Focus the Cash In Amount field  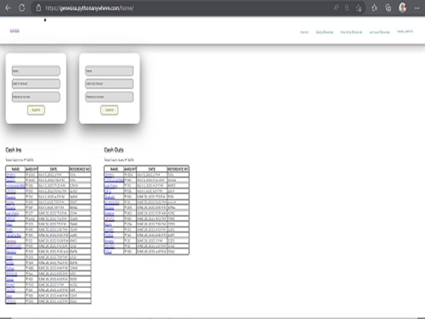click(36, 83)
